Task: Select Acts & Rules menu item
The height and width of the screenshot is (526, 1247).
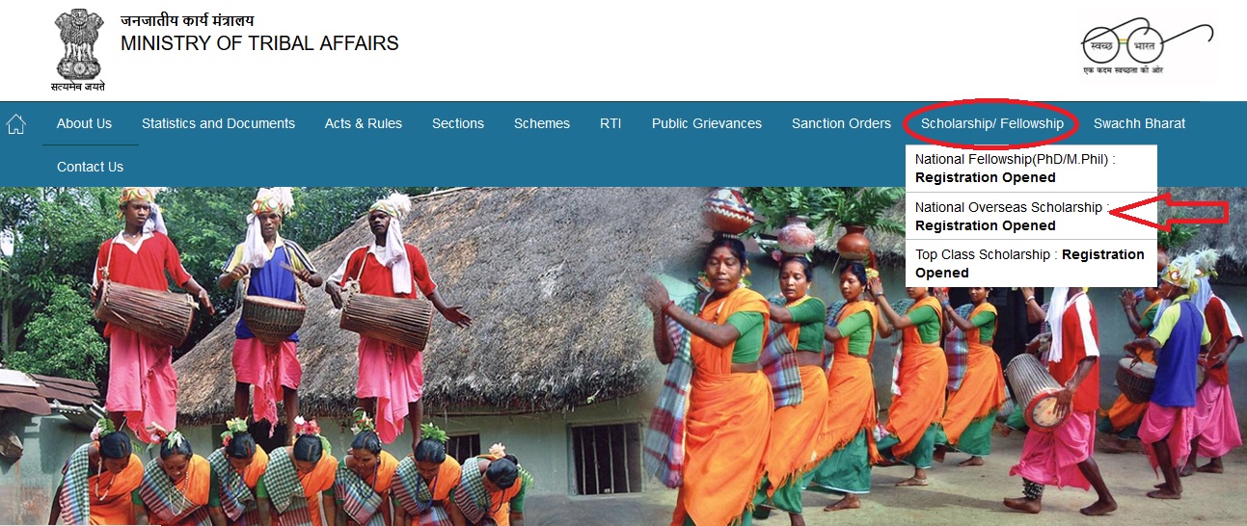Action: tap(364, 123)
